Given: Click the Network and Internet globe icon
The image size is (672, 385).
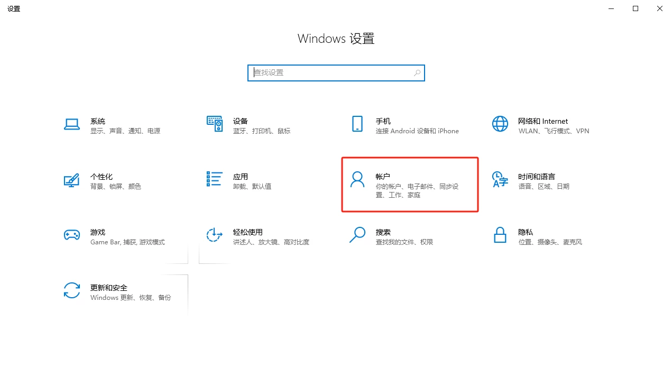Looking at the screenshot, I should point(500,124).
